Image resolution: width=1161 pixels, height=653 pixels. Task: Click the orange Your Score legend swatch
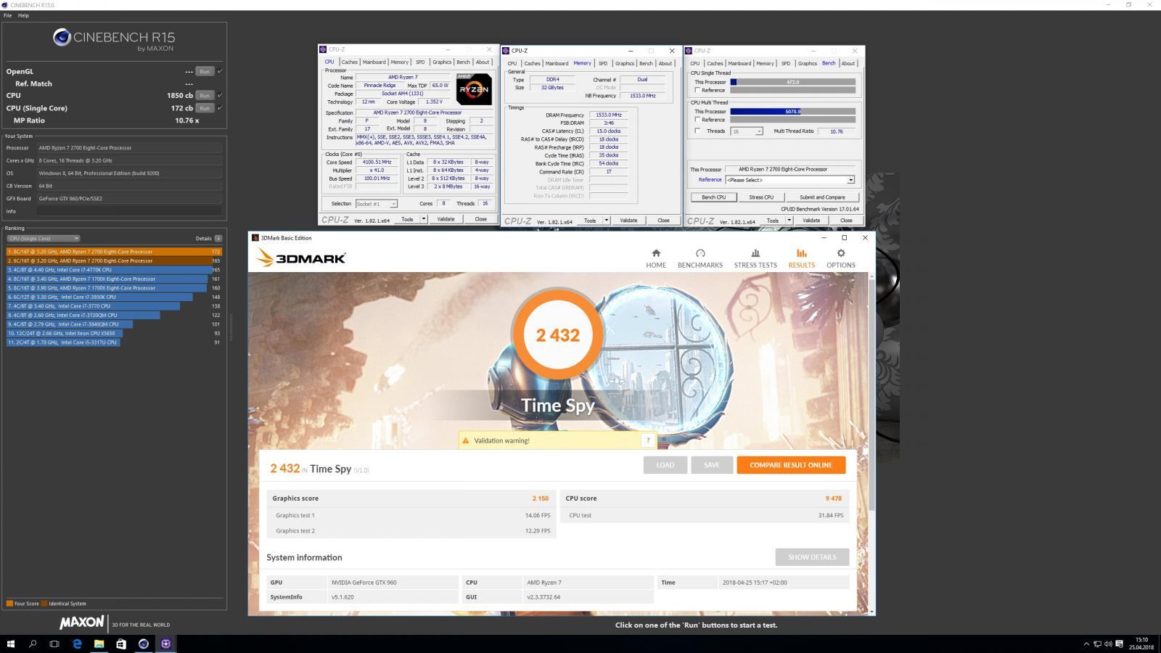coord(9,604)
